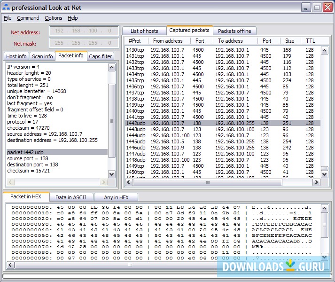Viewport: 335px width, 282px height.
Task: Open the Caps filter tab
Action: click(101, 56)
